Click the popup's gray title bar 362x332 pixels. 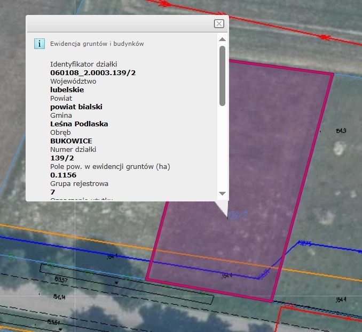point(117,23)
